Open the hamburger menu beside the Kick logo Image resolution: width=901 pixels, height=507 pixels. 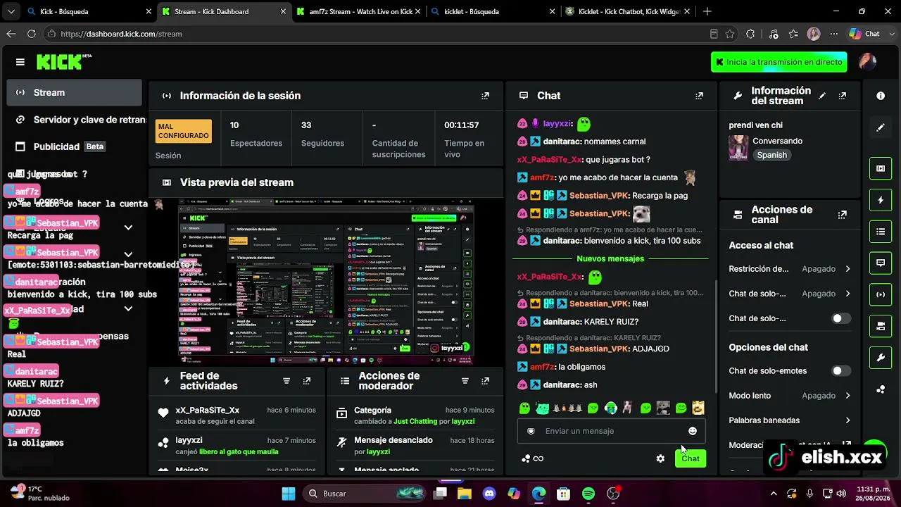[20, 62]
